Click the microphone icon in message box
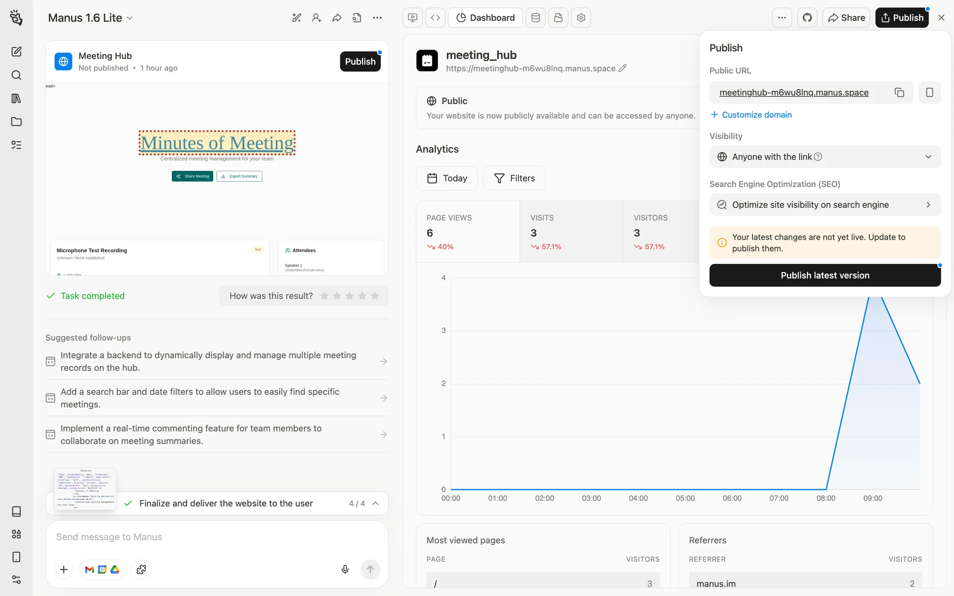 (345, 569)
